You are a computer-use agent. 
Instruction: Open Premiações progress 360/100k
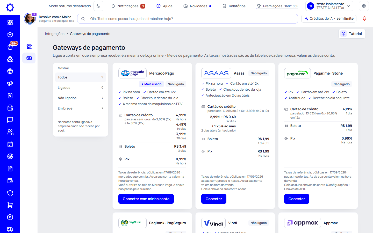277,6
